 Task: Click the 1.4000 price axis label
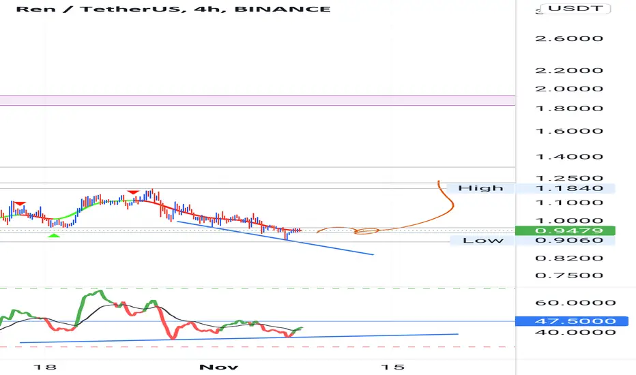pos(569,157)
